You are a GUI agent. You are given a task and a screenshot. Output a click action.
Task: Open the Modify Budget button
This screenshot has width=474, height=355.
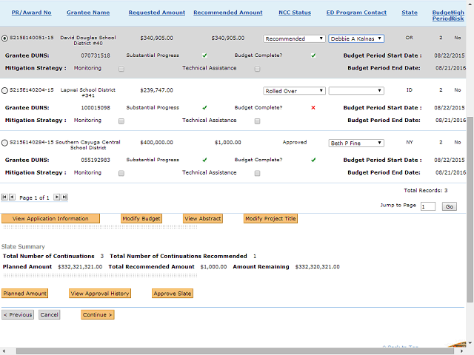pyautogui.click(x=141, y=219)
